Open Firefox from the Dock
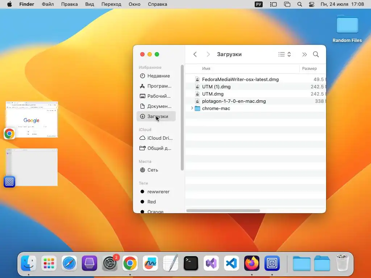 click(x=252, y=263)
